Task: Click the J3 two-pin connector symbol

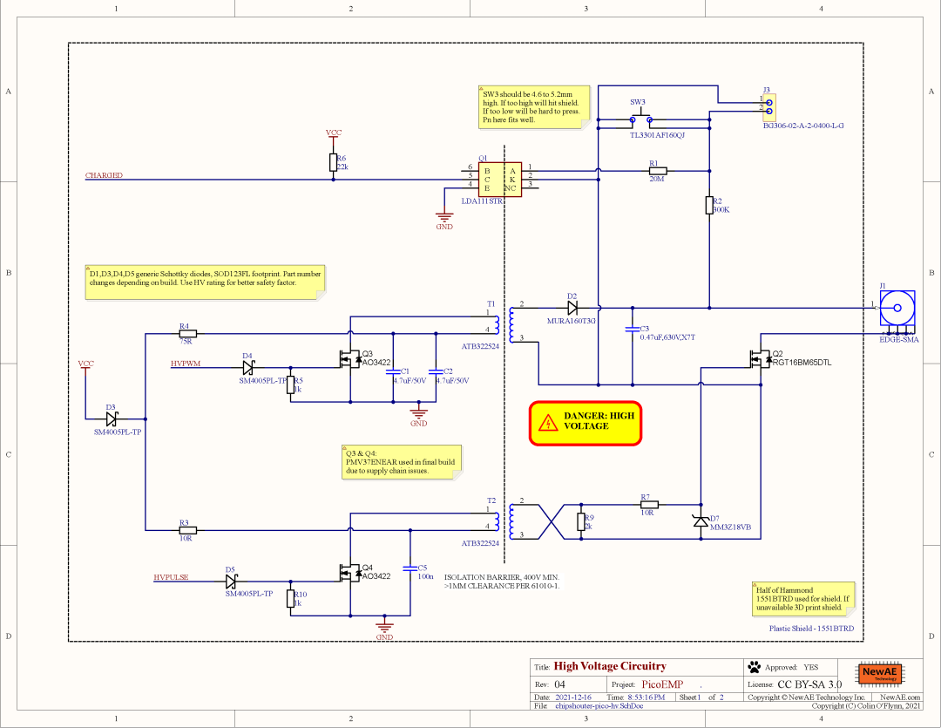Action: click(x=768, y=108)
